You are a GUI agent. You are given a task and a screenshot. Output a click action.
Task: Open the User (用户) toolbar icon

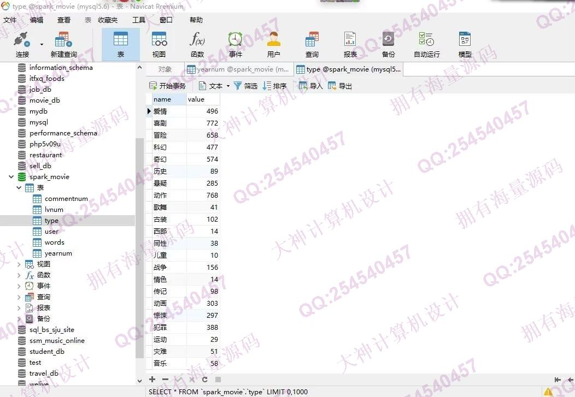pyautogui.click(x=274, y=45)
